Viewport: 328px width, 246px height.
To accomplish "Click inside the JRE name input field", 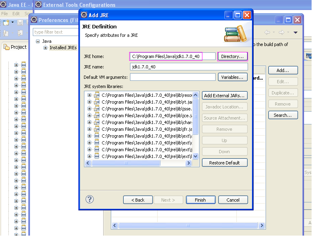I will [188, 66].
